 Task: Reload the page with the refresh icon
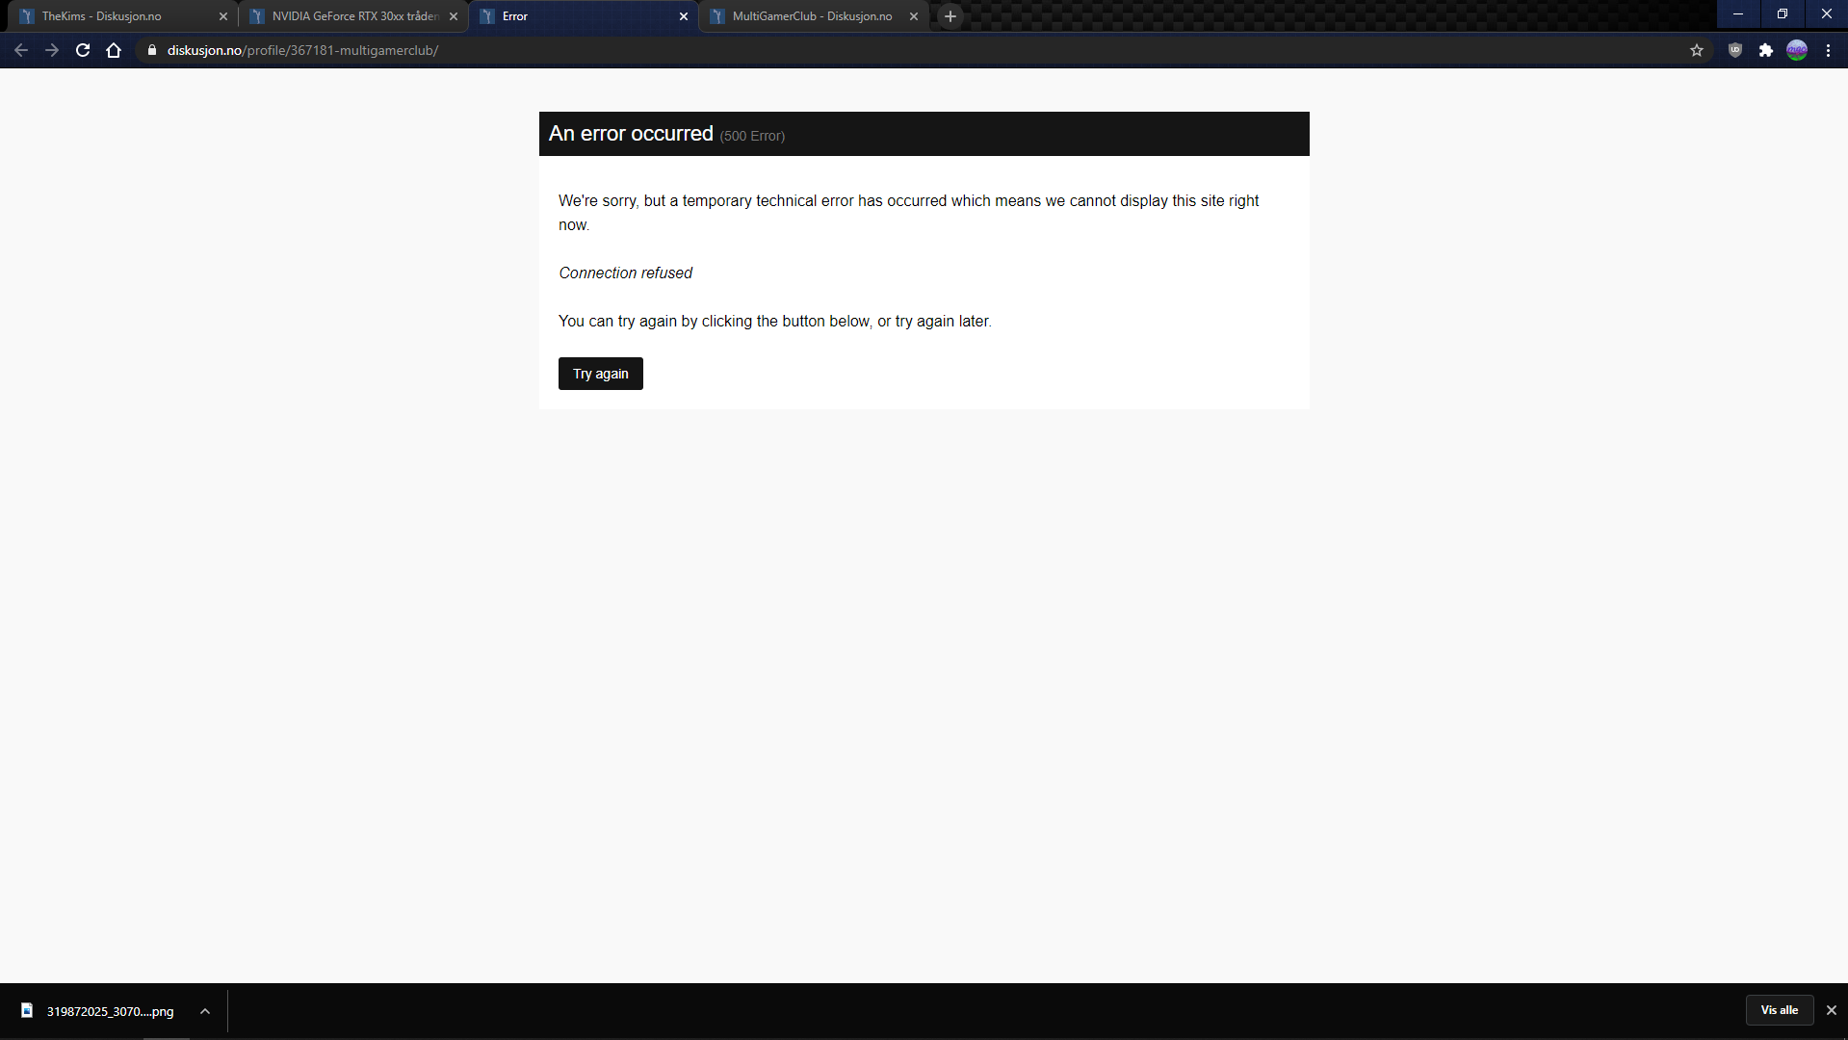click(x=83, y=50)
